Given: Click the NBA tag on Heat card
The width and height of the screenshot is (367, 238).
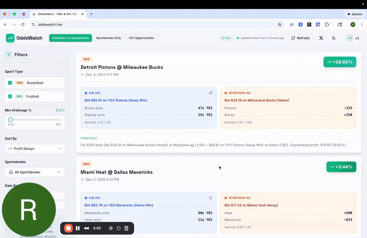Looking at the screenshot, I should tap(86, 164).
